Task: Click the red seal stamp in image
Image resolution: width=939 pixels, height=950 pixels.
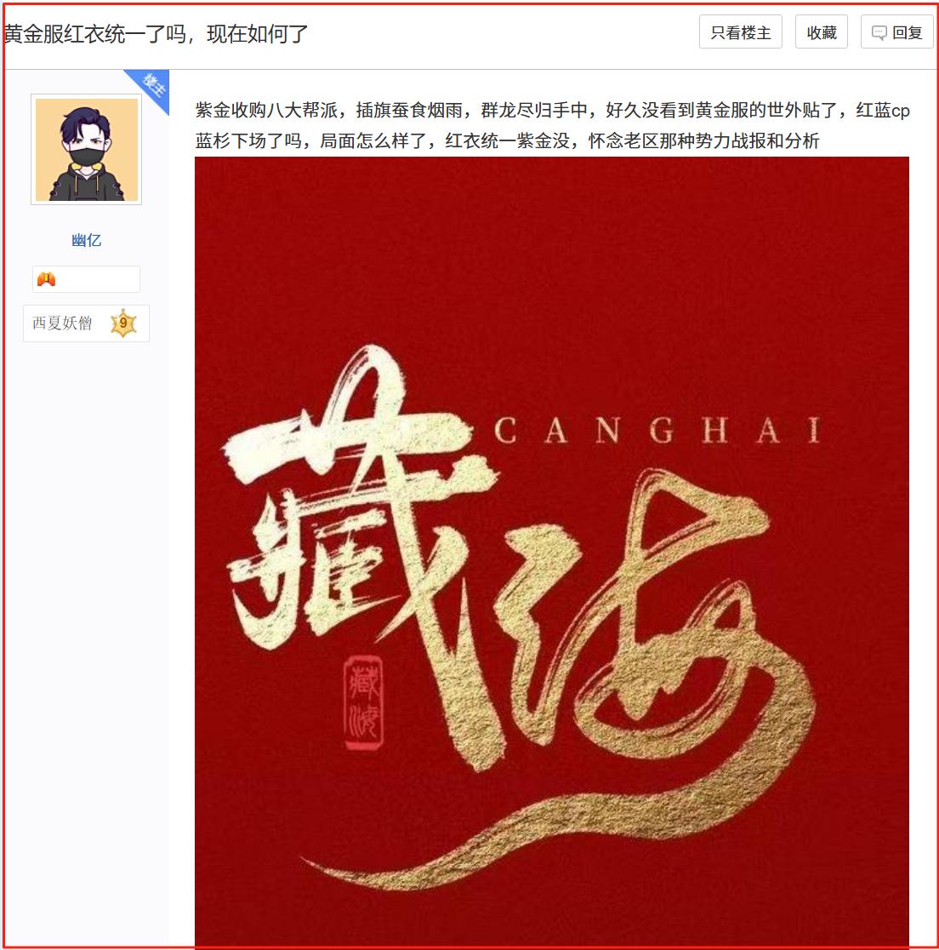Action: [x=363, y=703]
